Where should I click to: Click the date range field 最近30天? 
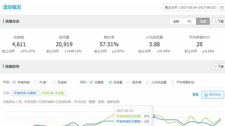point(190,7)
